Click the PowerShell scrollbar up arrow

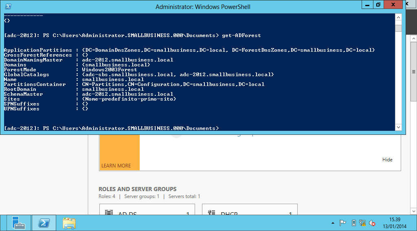[398, 17]
